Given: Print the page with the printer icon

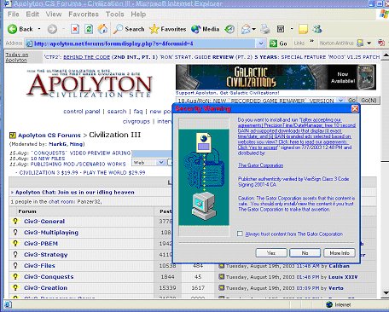Looking at the screenshot, I should [x=265, y=29].
